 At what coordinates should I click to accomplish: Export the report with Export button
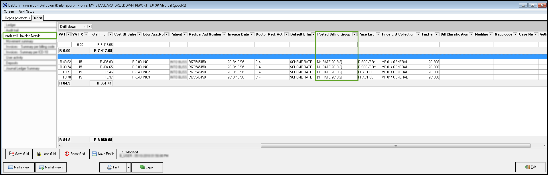click(147, 167)
